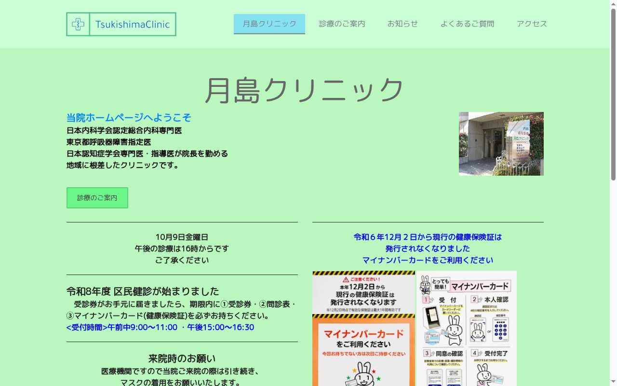
Task: Click the green 診療のご案内 button
Action: click(97, 198)
